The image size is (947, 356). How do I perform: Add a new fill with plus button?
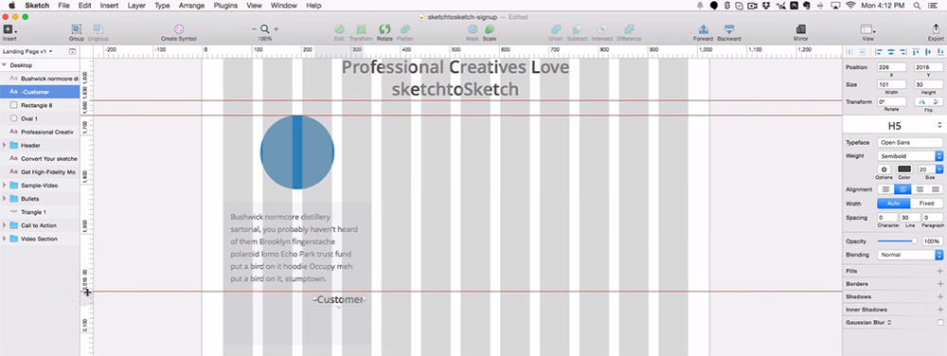point(939,272)
